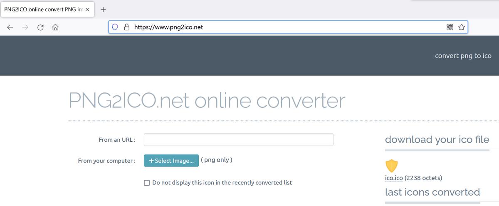Open the QR code icon in address bar
Screen dimensions: 499x206
click(450, 27)
